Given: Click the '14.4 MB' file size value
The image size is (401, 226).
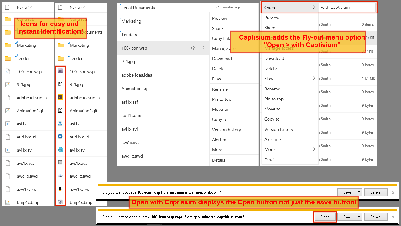Looking at the screenshot, I should pos(368,78).
